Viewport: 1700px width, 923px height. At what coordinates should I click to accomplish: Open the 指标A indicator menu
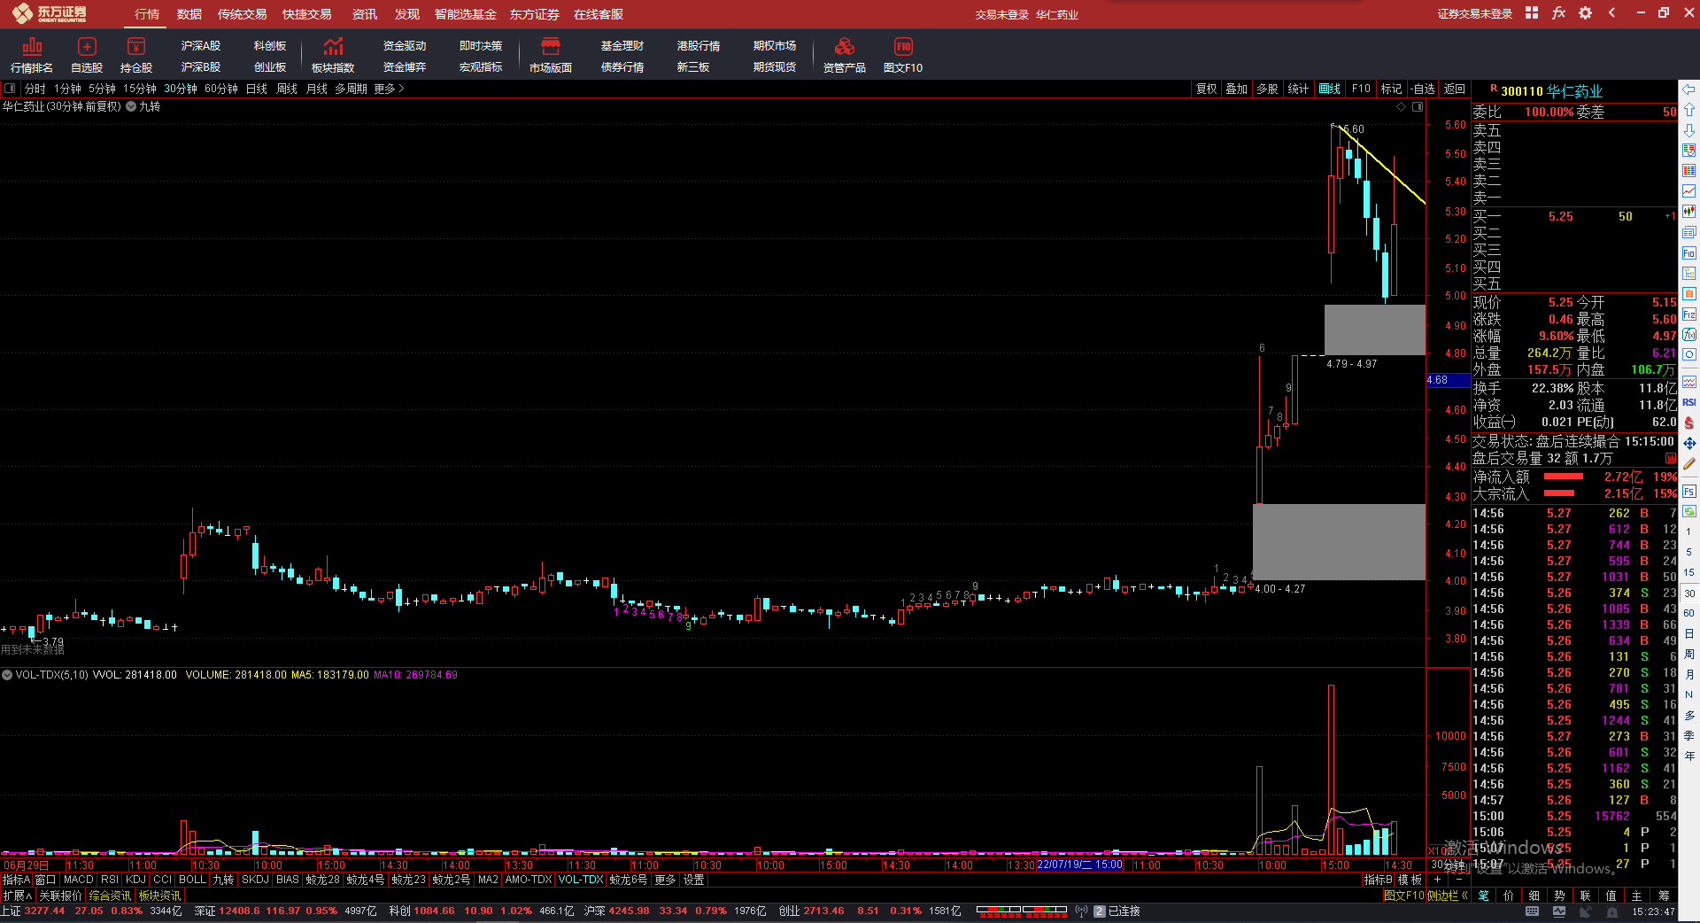click(17, 880)
